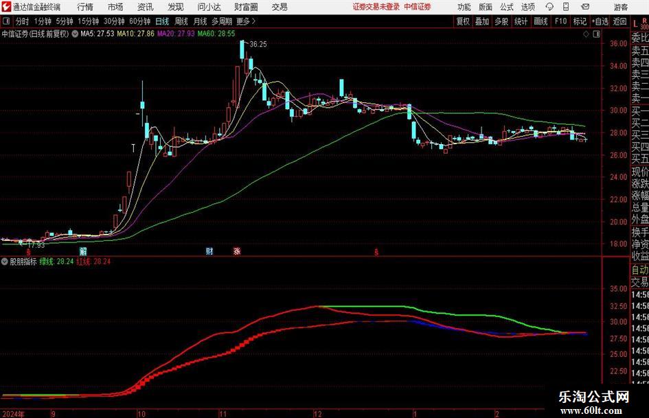The height and width of the screenshot is (418, 649).
Task: Switch to 1分钟 period tab
Action: coord(43,21)
